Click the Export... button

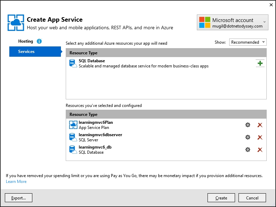19,198
